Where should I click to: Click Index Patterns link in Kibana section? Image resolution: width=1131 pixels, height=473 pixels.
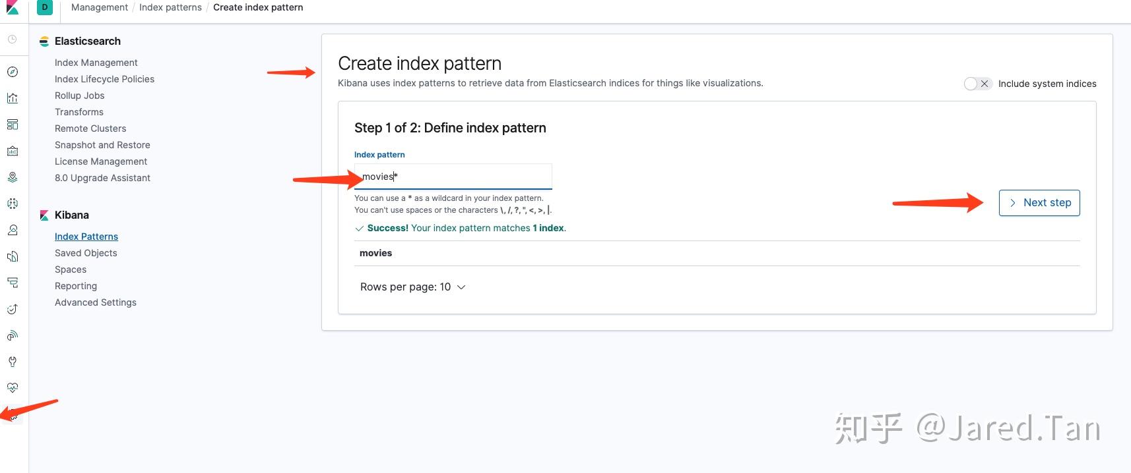[x=86, y=237]
